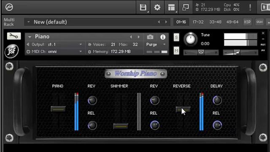The image size is (270, 152).
Task: Toggle minimized view icon in toolbar
Action: (186, 7)
